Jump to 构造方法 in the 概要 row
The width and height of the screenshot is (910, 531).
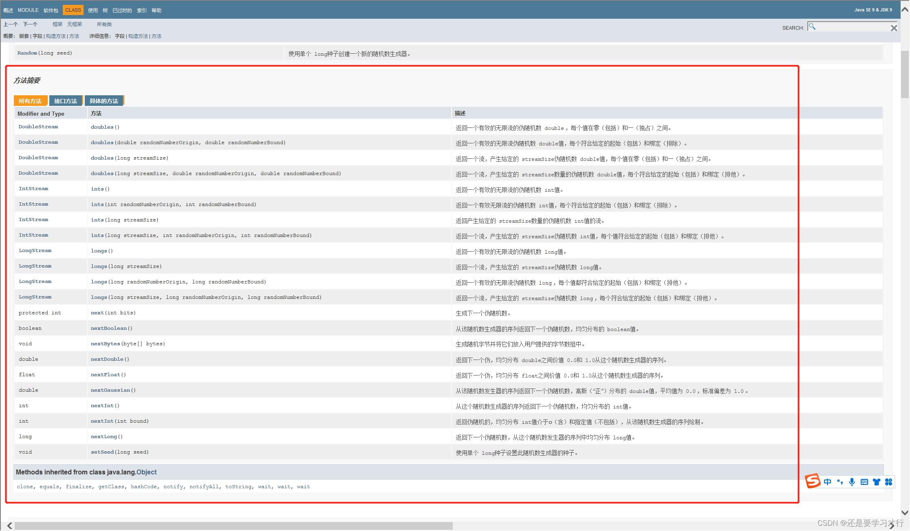[56, 36]
